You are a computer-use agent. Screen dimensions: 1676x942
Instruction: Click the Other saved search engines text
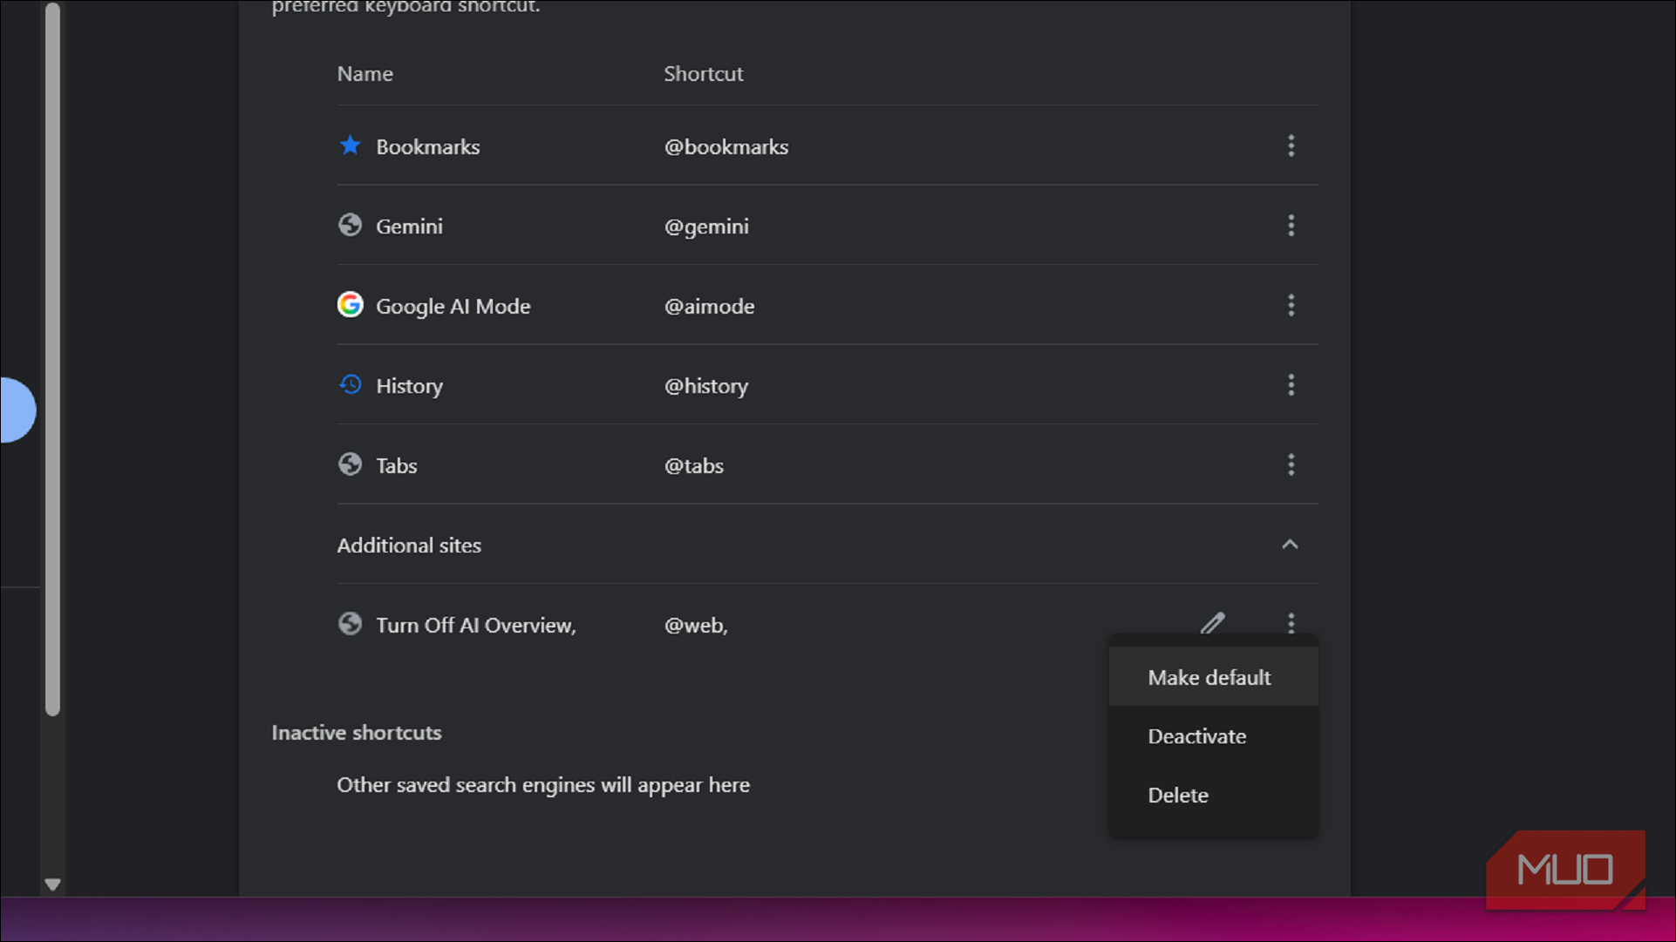(x=543, y=785)
